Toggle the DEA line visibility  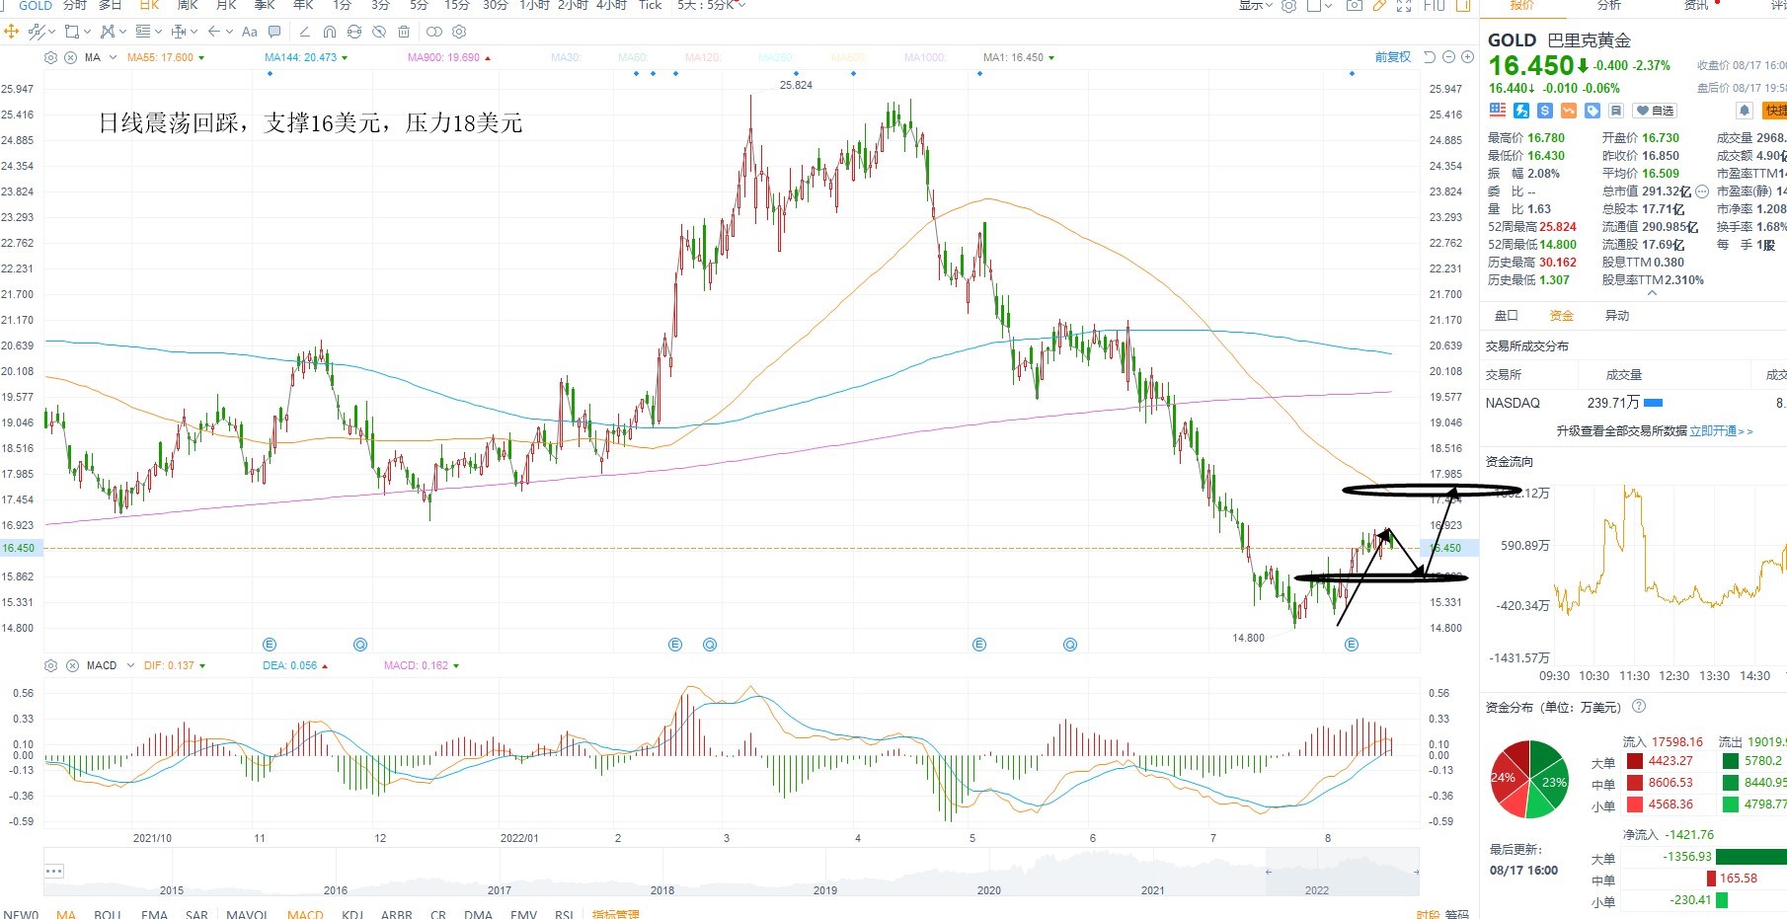[x=295, y=665]
